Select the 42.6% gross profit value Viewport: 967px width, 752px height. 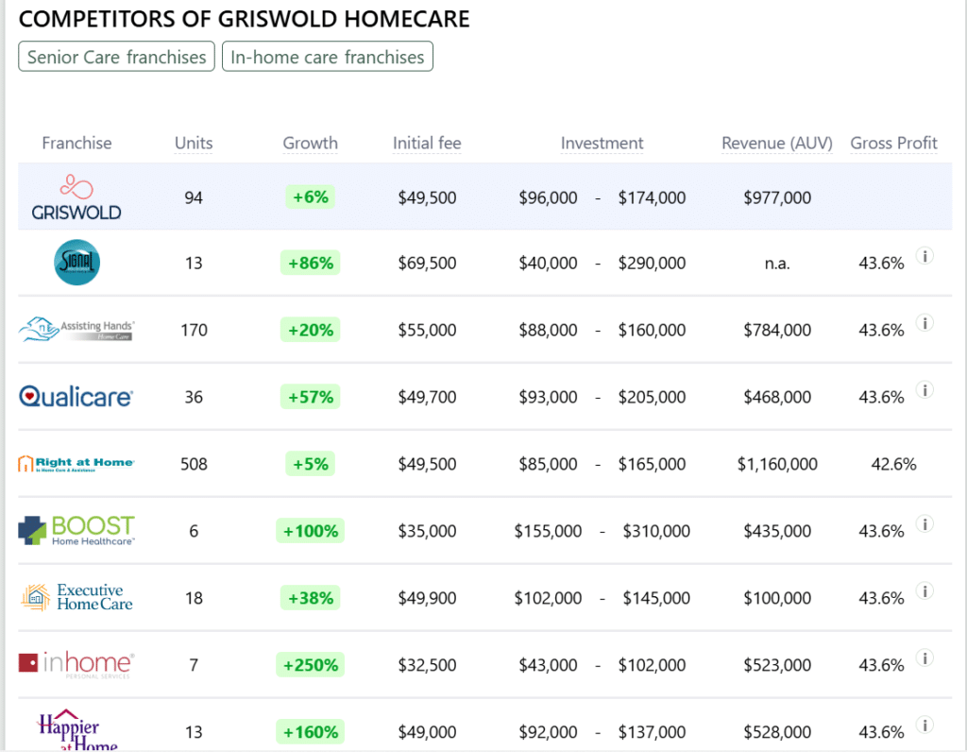pos(893,465)
